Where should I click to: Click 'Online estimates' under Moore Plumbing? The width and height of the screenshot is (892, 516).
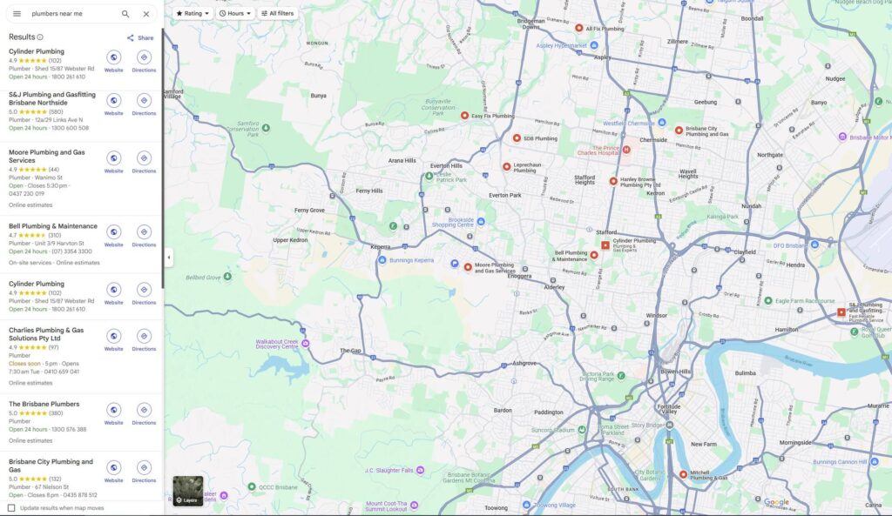coord(30,205)
